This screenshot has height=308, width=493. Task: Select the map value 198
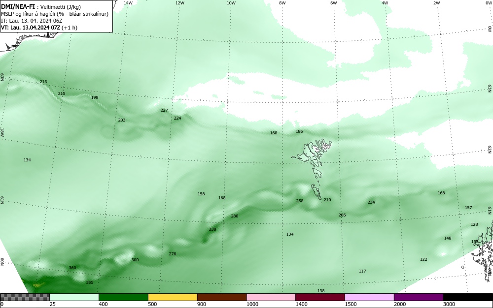95,97
